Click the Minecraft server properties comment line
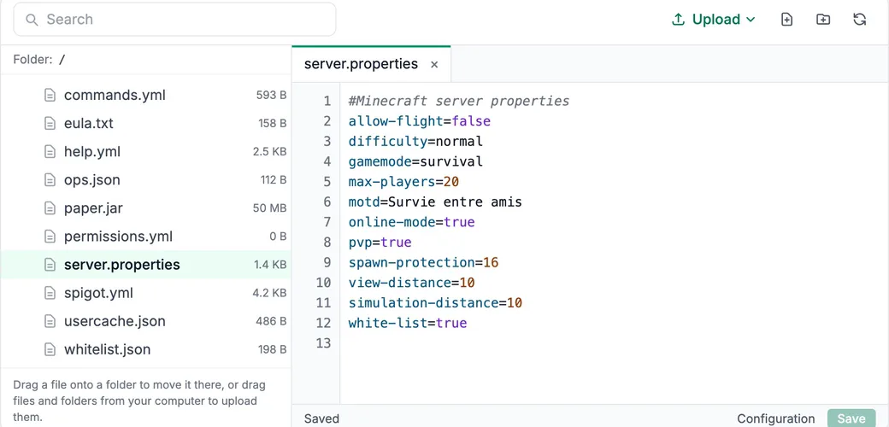 459,101
